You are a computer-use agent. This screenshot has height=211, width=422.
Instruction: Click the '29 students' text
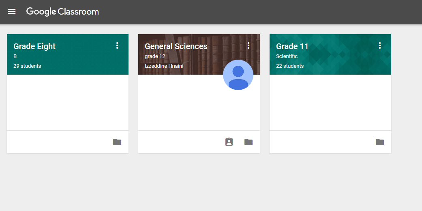pos(27,66)
